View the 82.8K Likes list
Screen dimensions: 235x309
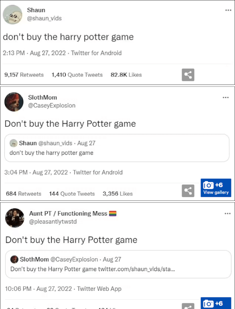[x=126, y=75]
